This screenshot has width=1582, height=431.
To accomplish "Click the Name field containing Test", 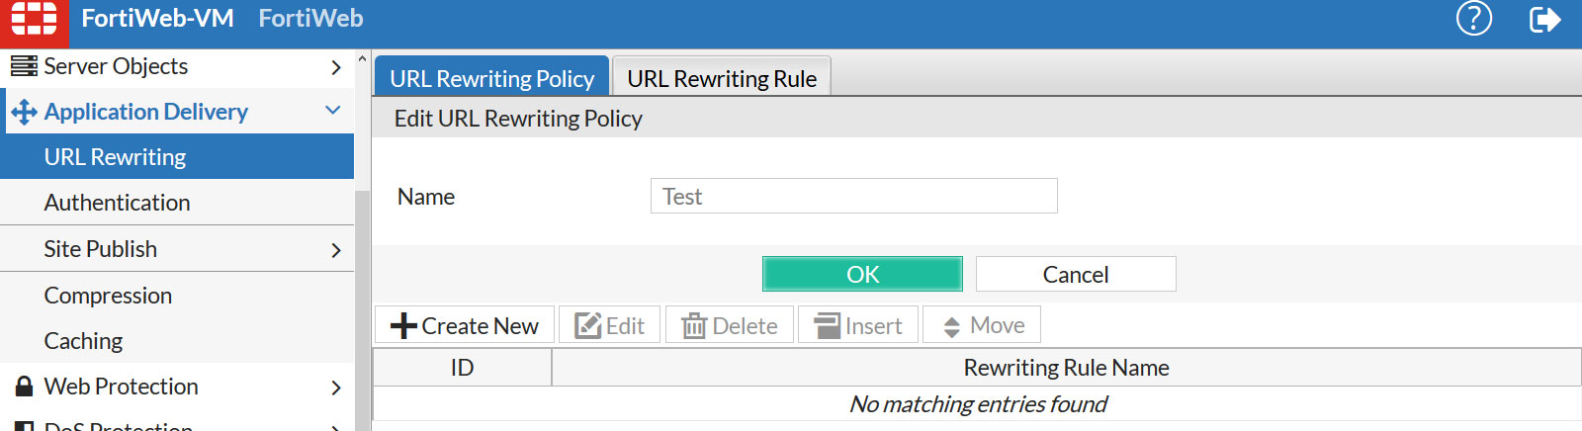I will 854,196.
